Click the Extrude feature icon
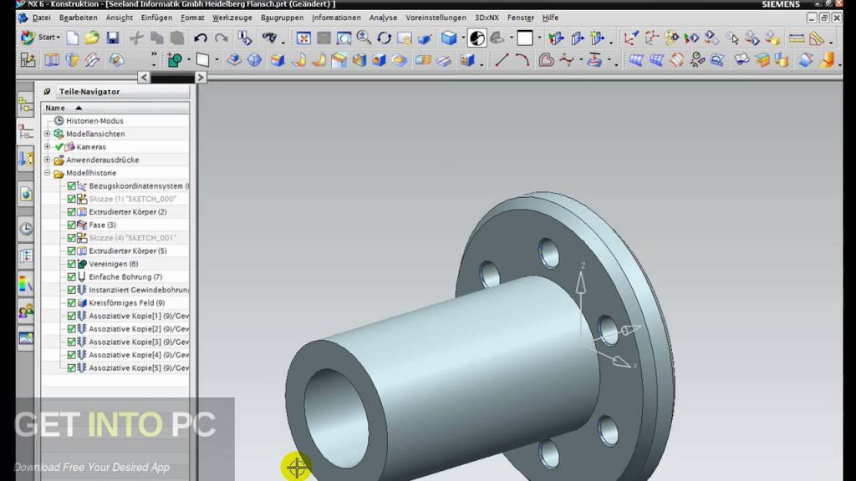Viewport: 856px width, 481px height. (x=51, y=59)
